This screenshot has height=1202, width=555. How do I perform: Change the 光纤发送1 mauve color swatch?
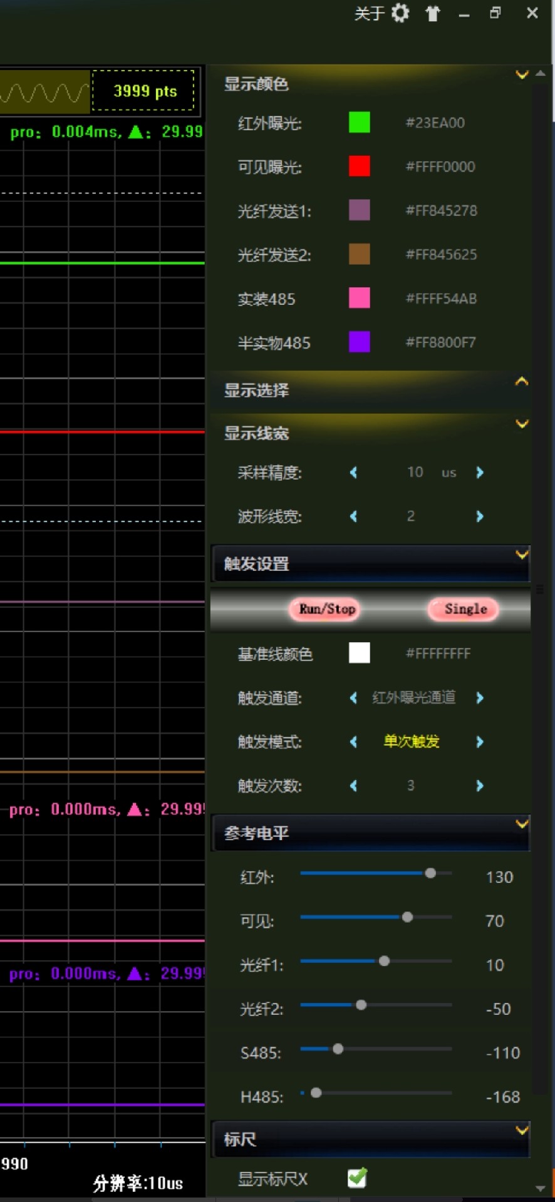[359, 210]
